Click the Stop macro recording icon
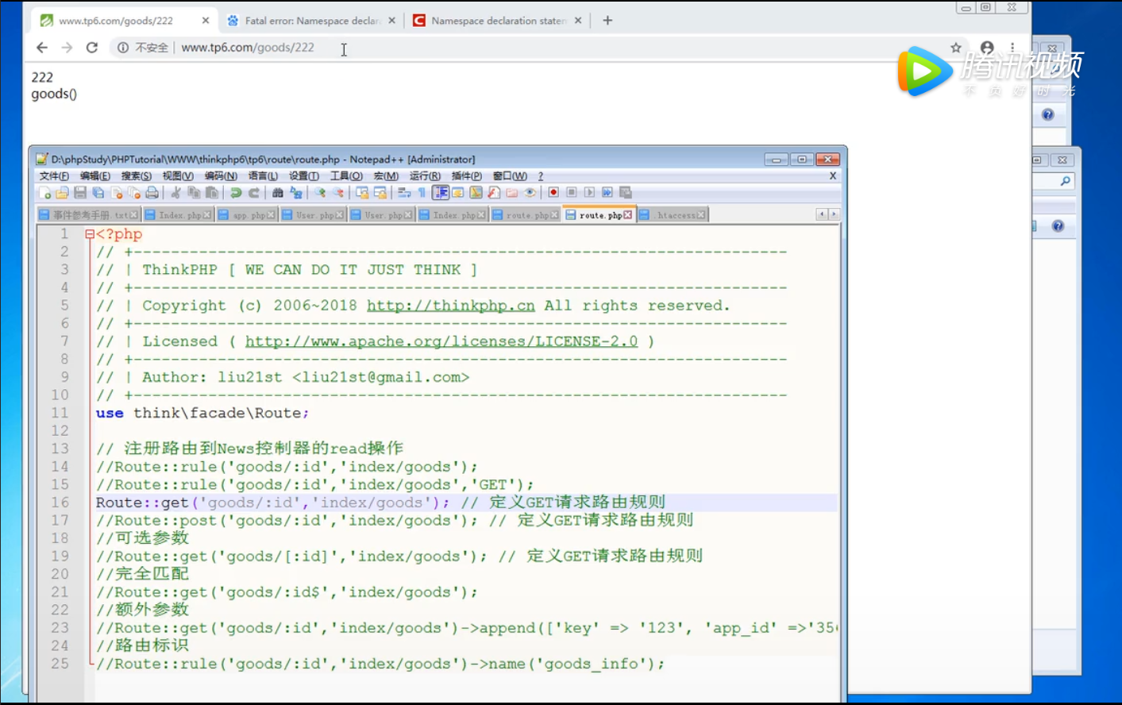1122x705 pixels. click(572, 193)
